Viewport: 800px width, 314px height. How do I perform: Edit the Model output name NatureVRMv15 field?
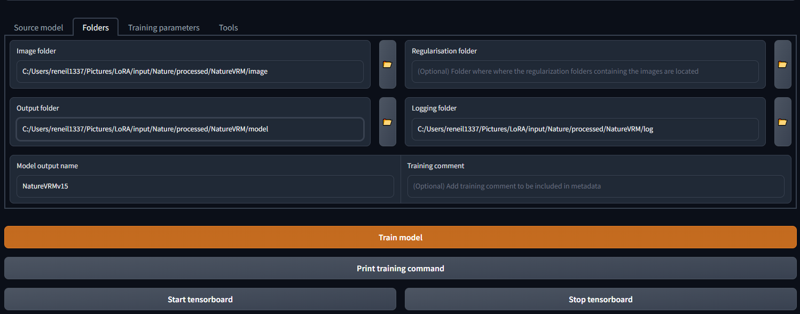click(x=205, y=186)
